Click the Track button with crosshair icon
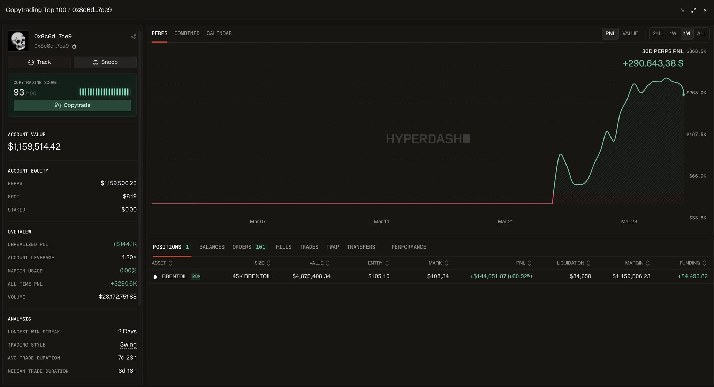 (39, 62)
